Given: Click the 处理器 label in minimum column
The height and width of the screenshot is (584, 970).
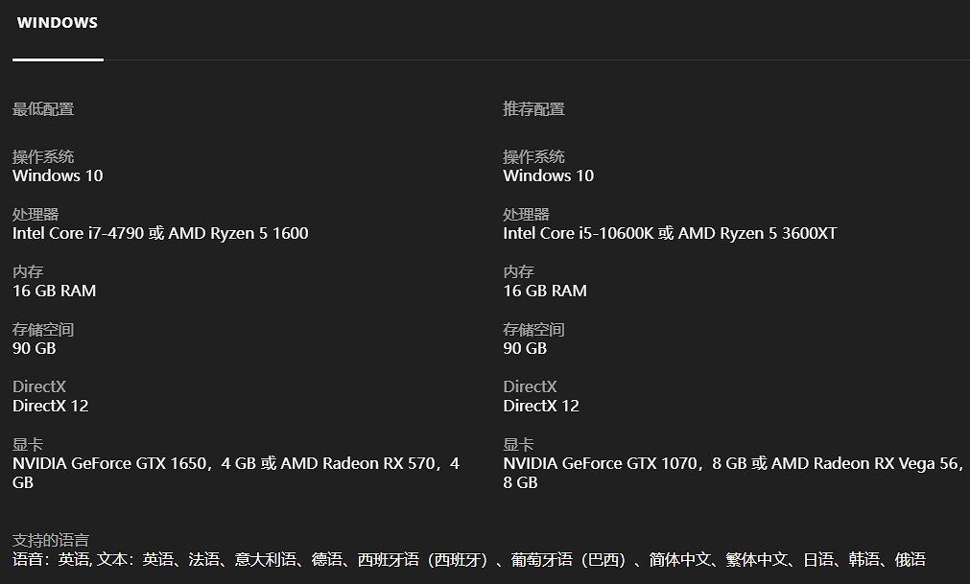Looking at the screenshot, I should click(x=35, y=215).
